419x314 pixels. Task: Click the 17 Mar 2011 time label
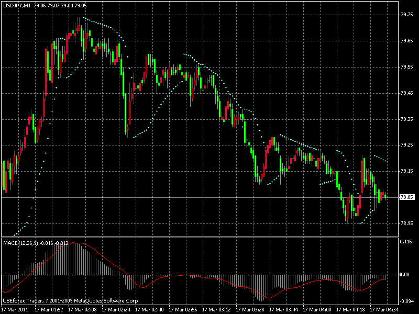[x=15, y=310]
